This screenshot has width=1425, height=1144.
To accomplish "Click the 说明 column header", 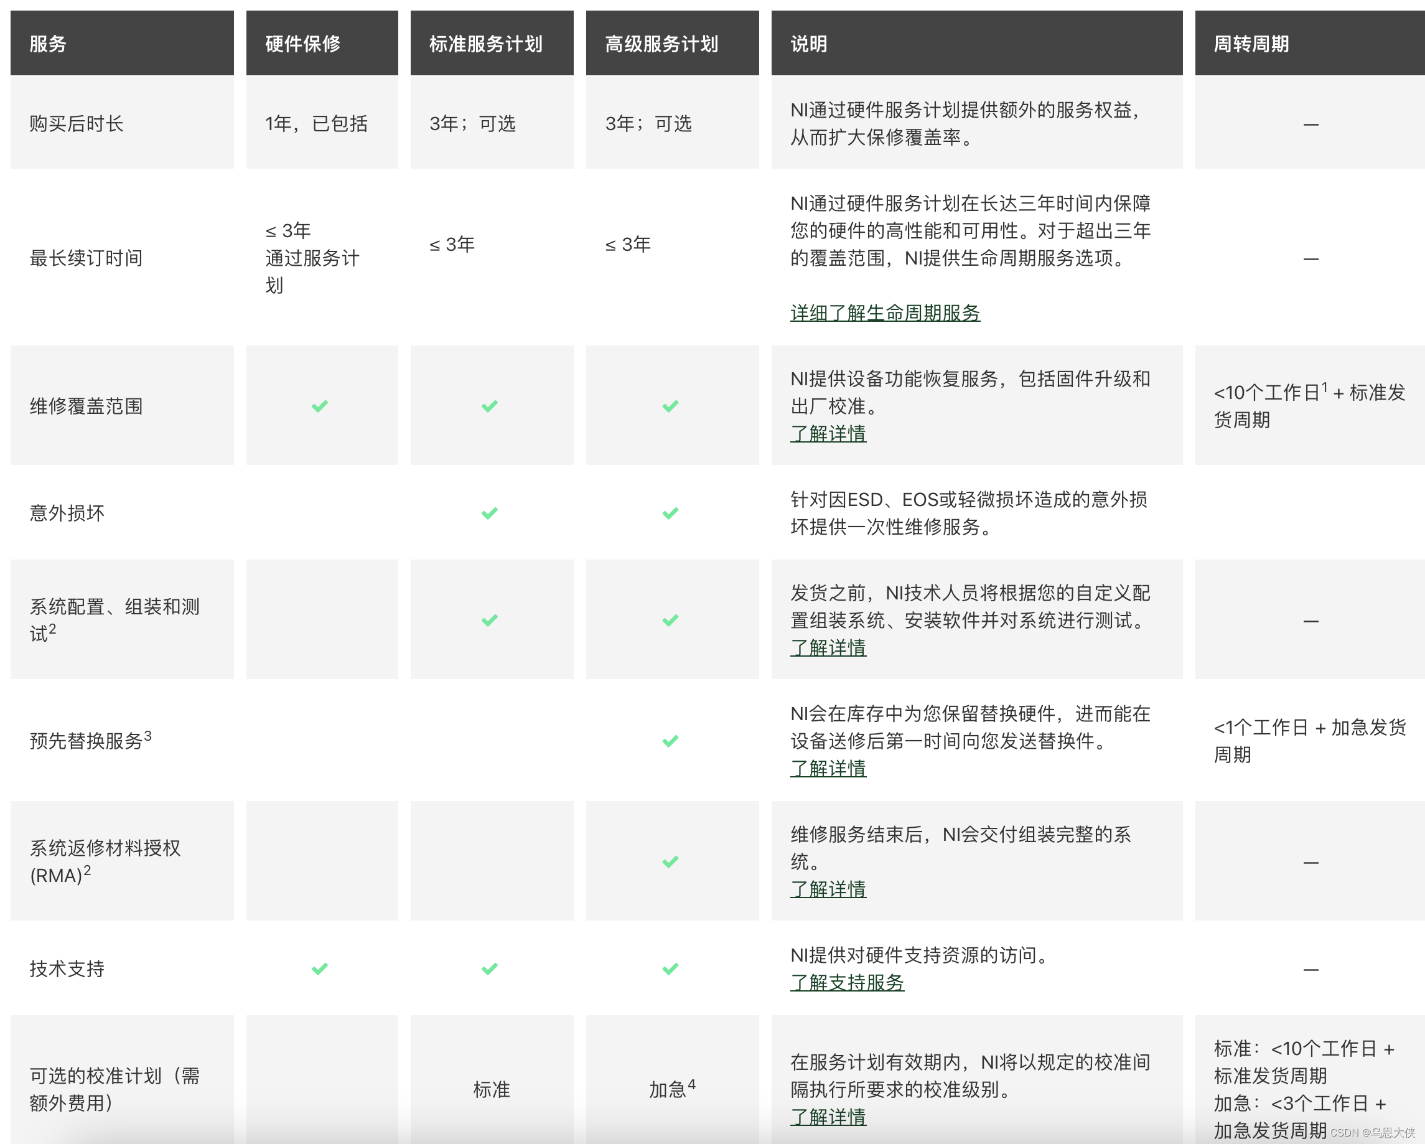I will click(977, 43).
